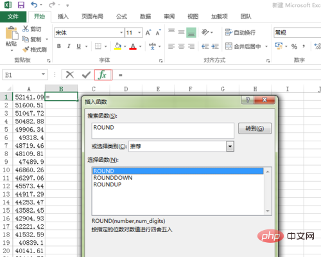This screenshot has width=321, height=257.
Task: Click the Go (转到) button
Action: [x=255, y=128]
